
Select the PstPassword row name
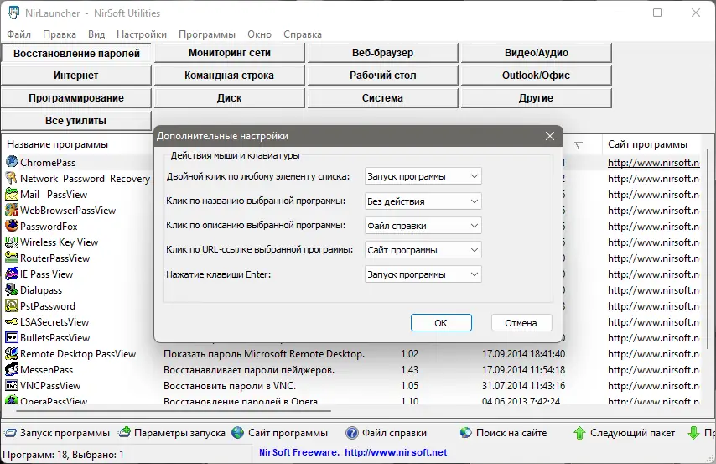48,306
